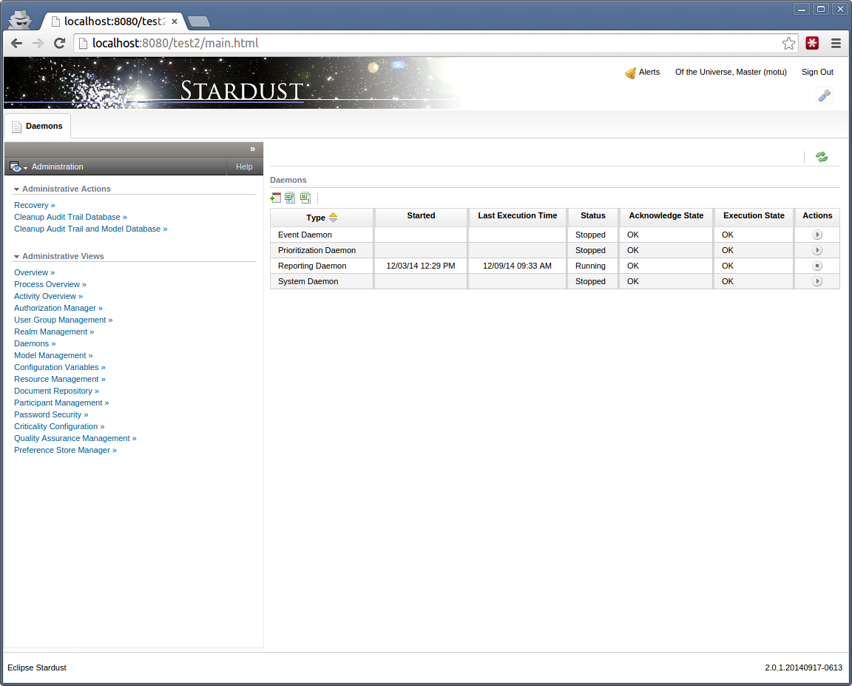Click the user name Of the Universe, Master (motu)
Image resolution: width=852 pixels, height=686 pixels.
pos(731,73)
